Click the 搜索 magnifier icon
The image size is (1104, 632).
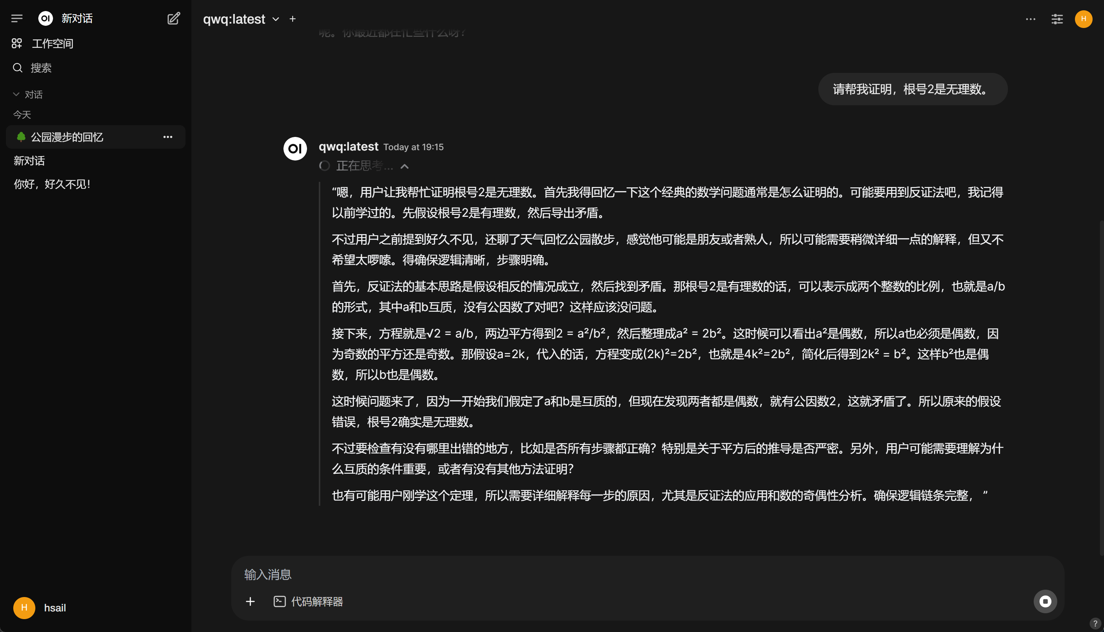(x=17, y=68)
